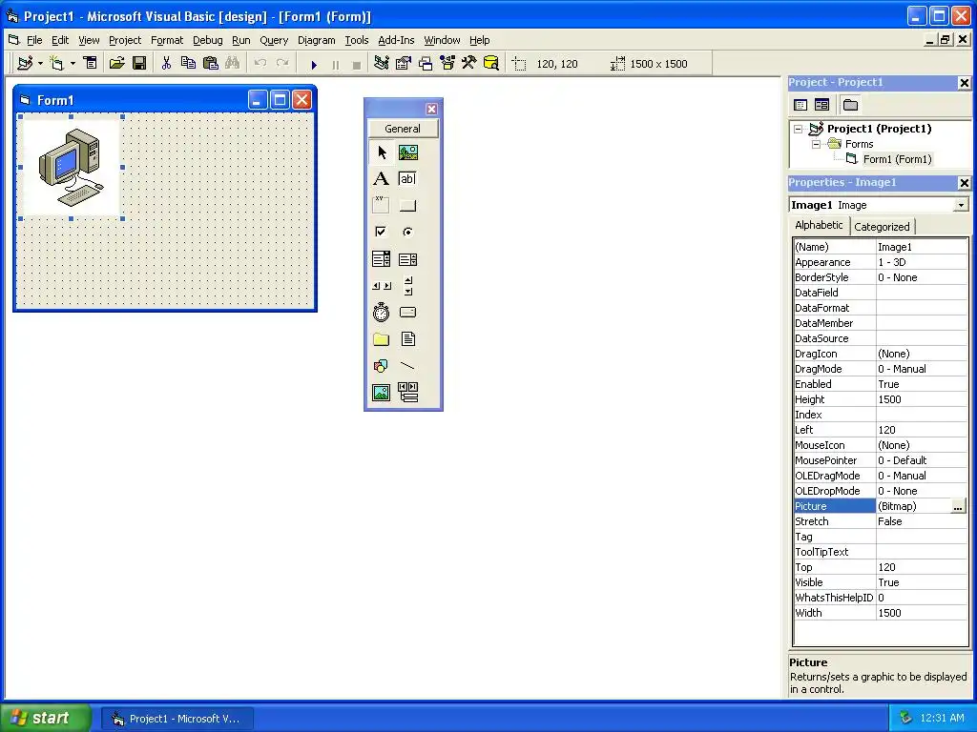
Task: Select Form1 (Form1) in the project tree
Action: [x=897, y=159]
